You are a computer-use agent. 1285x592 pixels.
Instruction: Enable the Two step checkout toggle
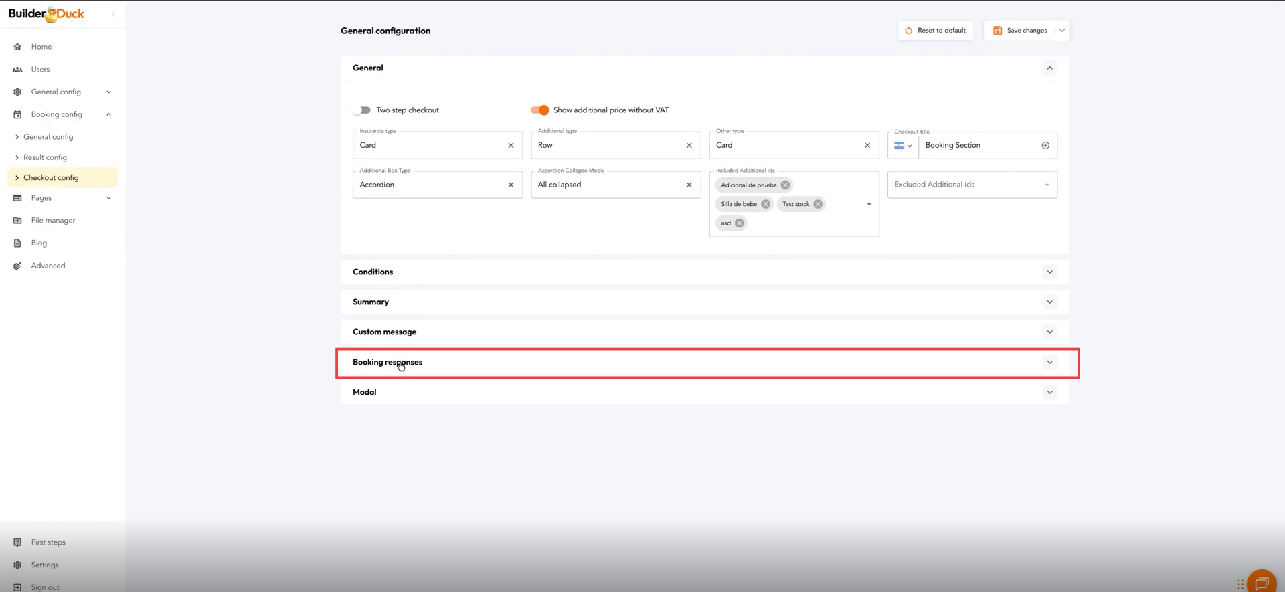[x=362, y=110]
